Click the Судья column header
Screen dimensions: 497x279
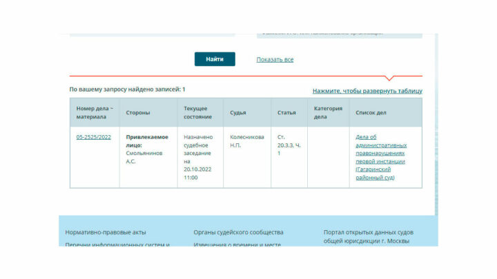coord(247,112)
